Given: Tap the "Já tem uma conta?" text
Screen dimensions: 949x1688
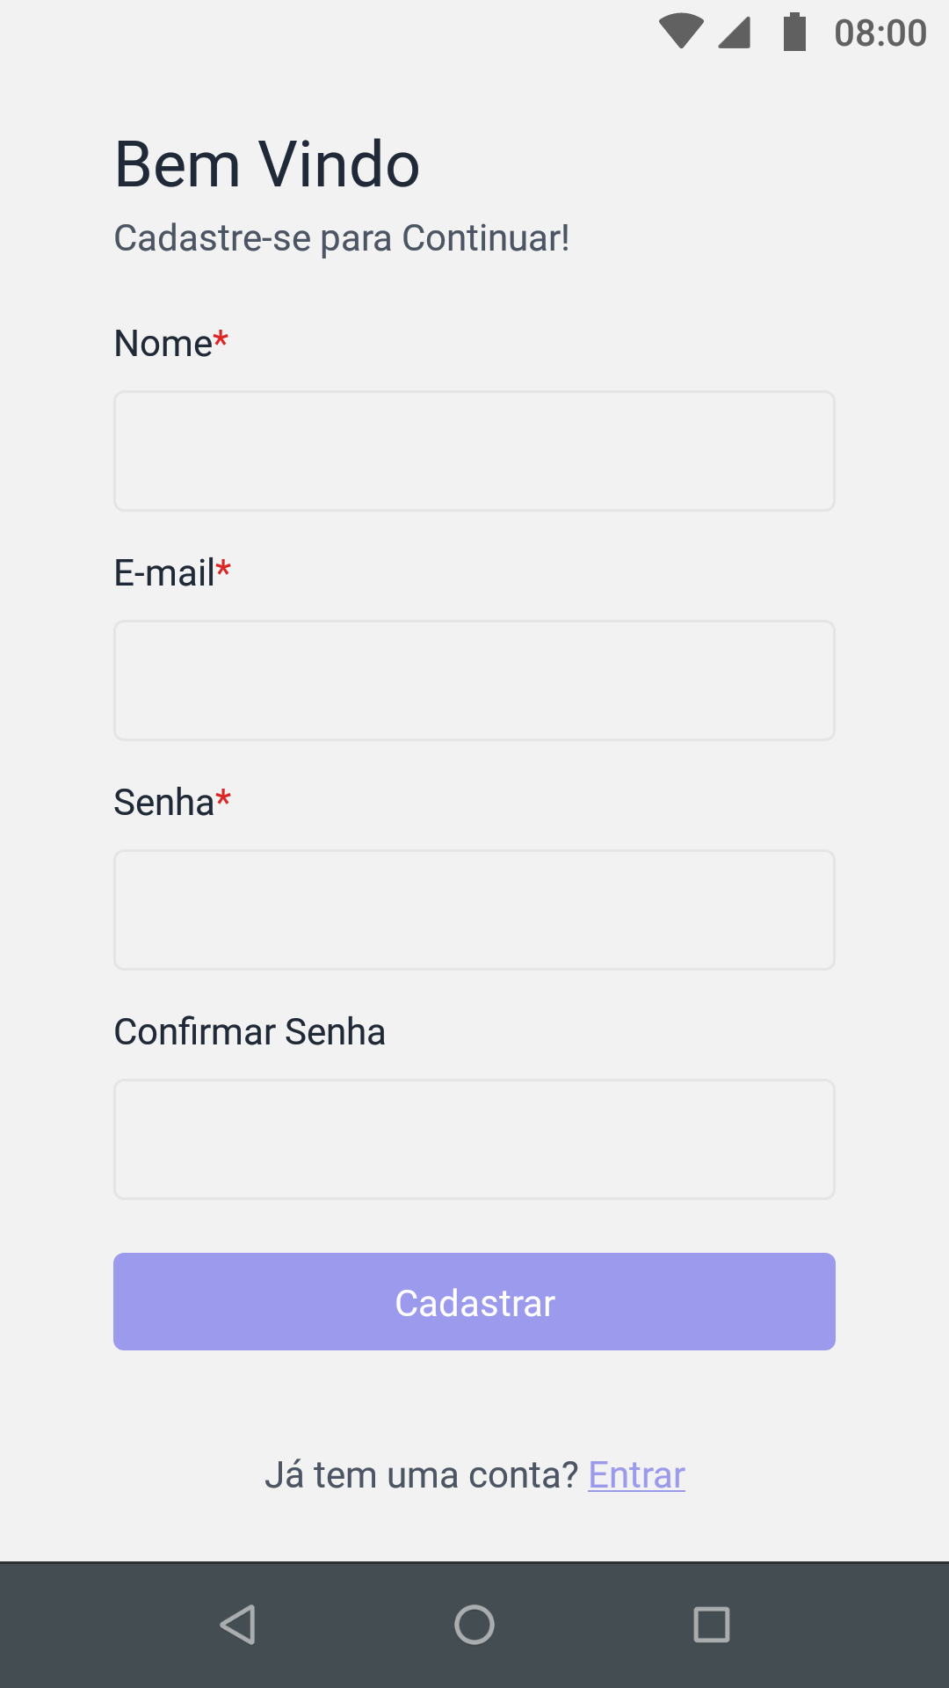Looking at the screenshot, I should [422, 1475].
